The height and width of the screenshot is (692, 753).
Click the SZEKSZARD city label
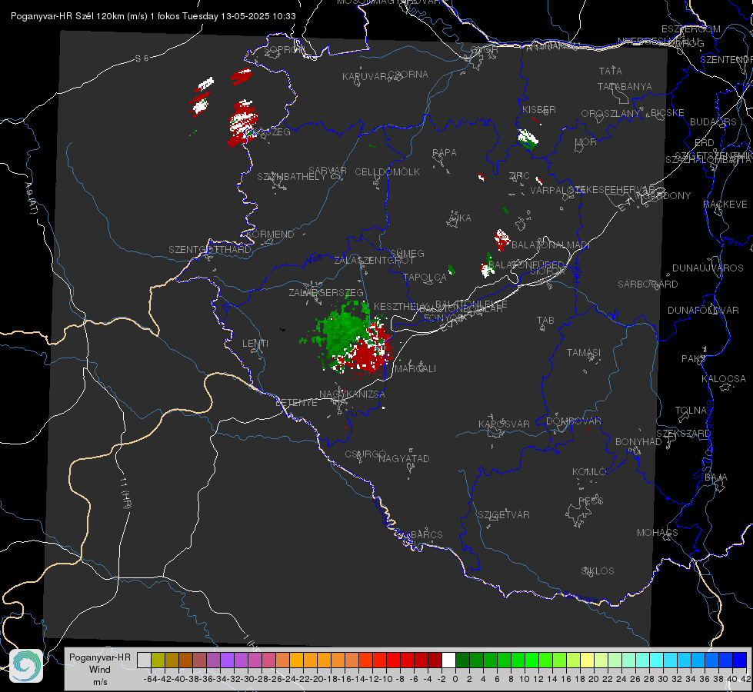[684, 434]
